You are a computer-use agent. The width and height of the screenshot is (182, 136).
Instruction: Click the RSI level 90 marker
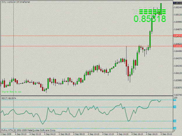[x=175, y=100]
